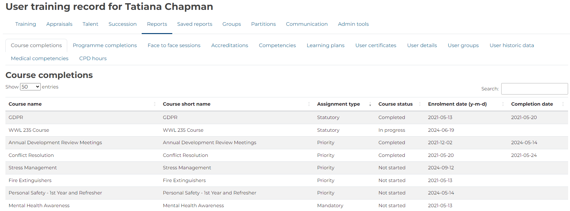570x211 pixels.
Task: Click Not started in Stress Management row
Action: coord(392,168)
